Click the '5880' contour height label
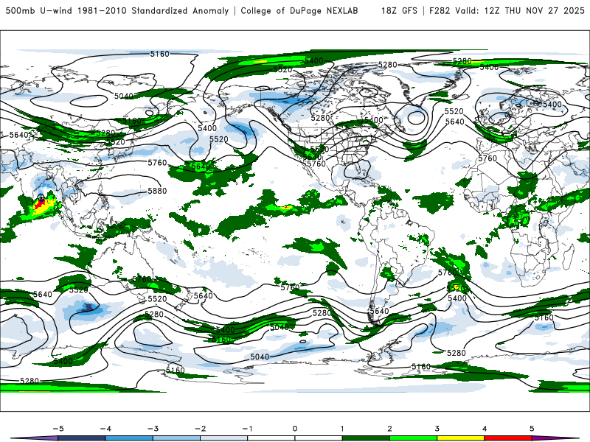Image resolution: width=590 pixels, height=442 pixels. 157,191
